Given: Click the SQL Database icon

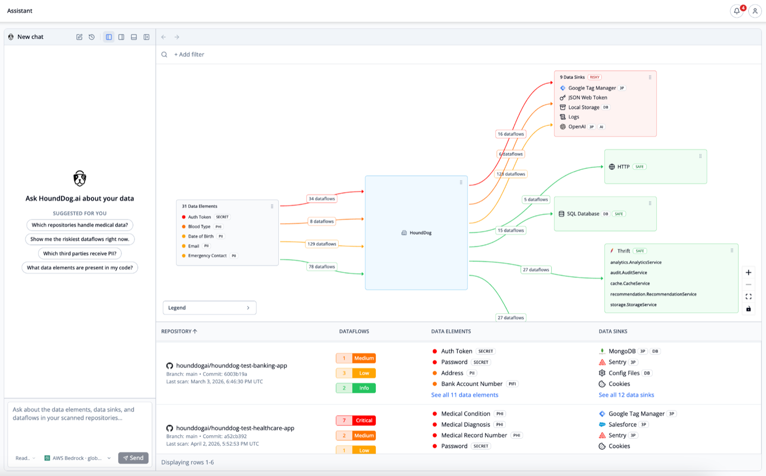Looking at the screenshot, I should click(x=561, y=214).
